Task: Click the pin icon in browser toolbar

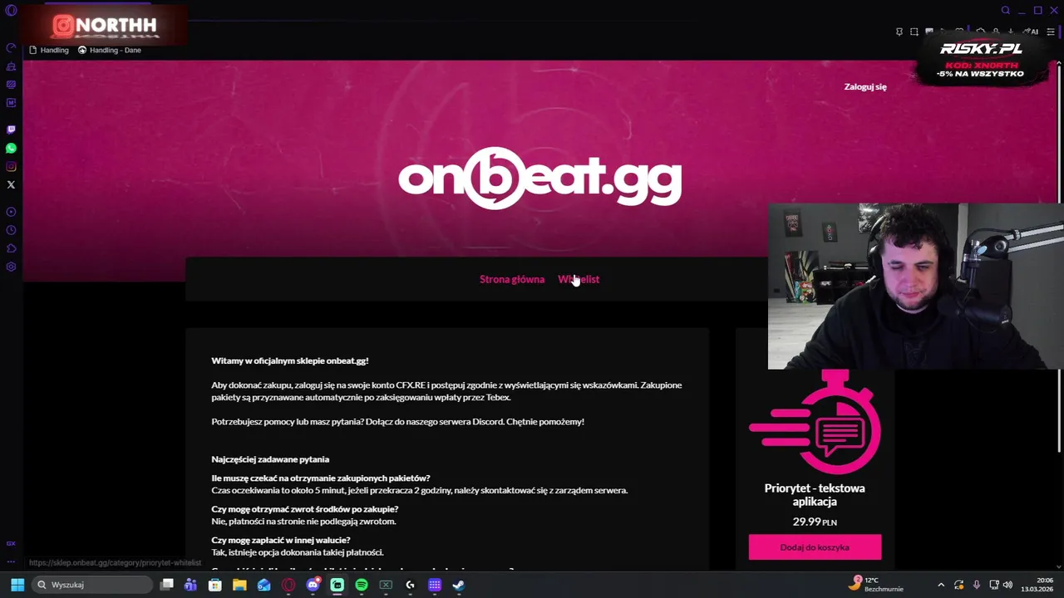Action: pyautogui.click(x=899, y=32)
